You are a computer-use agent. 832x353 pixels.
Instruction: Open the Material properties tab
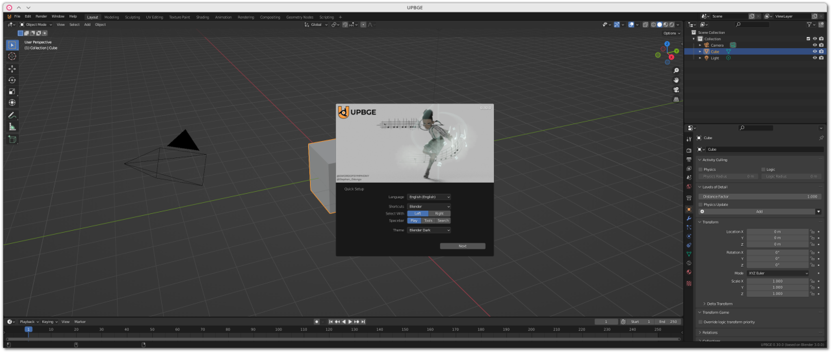tap(689, 272)
